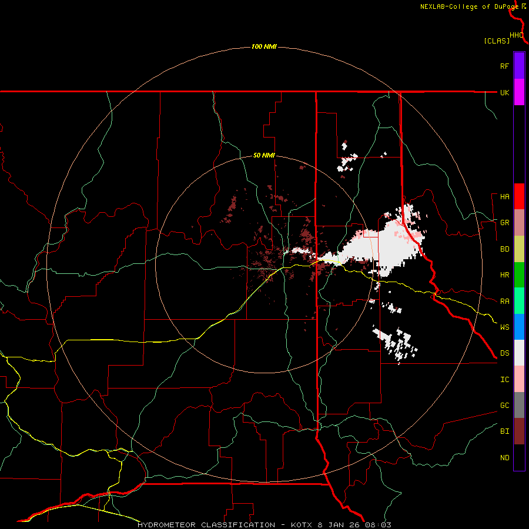Click the HHC product label

point(517,35)
